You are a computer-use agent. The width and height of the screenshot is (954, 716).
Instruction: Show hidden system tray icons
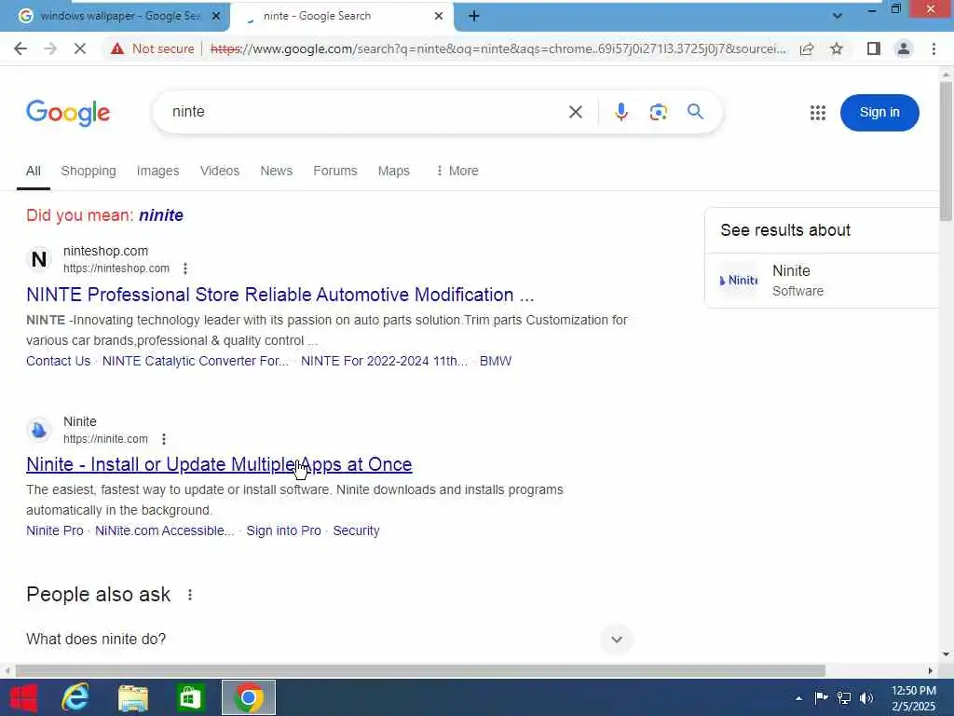(798, 698)
